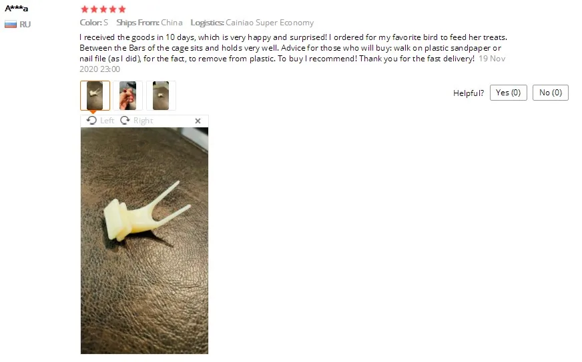The height and width of the screenshot is (362, 582).
Task: Close the enlarged review photo viewer
Action: (198, 121)
